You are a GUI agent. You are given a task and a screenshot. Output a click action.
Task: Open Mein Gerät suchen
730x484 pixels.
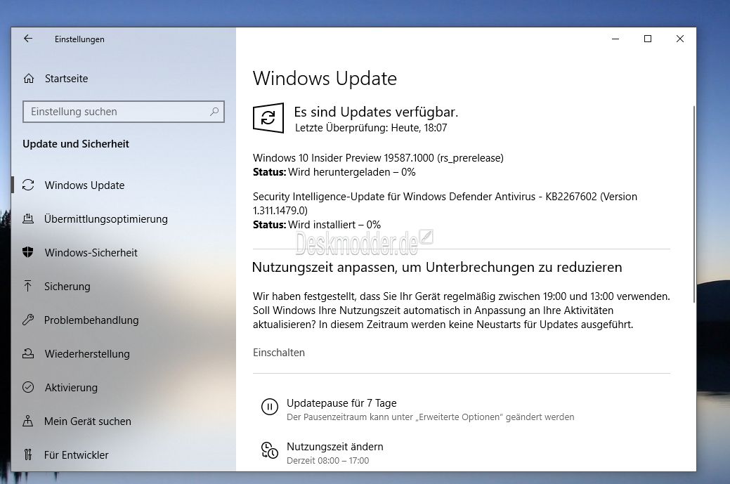click(88, 421)
